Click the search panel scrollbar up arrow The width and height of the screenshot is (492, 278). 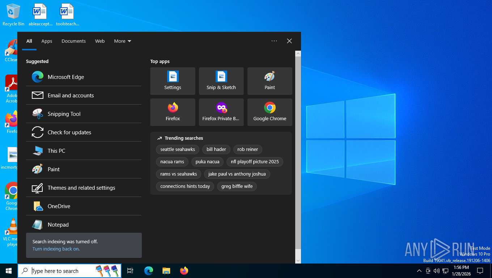pyautogui.click(x=298, y=54)
